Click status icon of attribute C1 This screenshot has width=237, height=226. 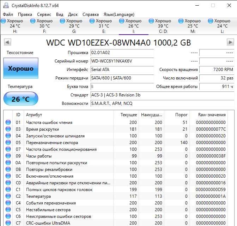(8, 189)
